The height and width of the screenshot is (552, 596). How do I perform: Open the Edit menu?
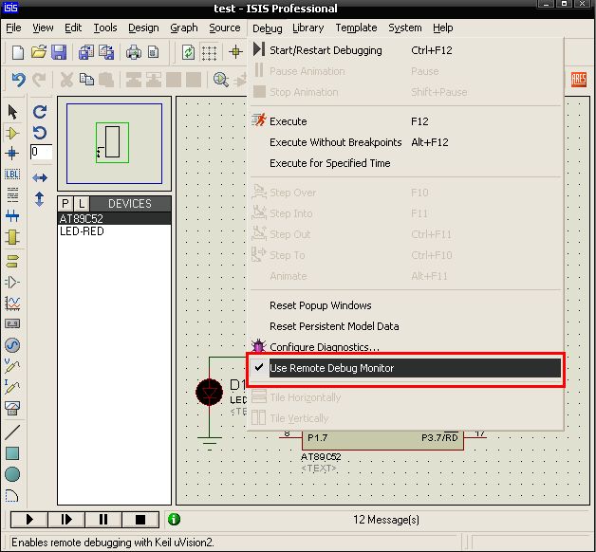pyautogui.click(x=73, y=28)
